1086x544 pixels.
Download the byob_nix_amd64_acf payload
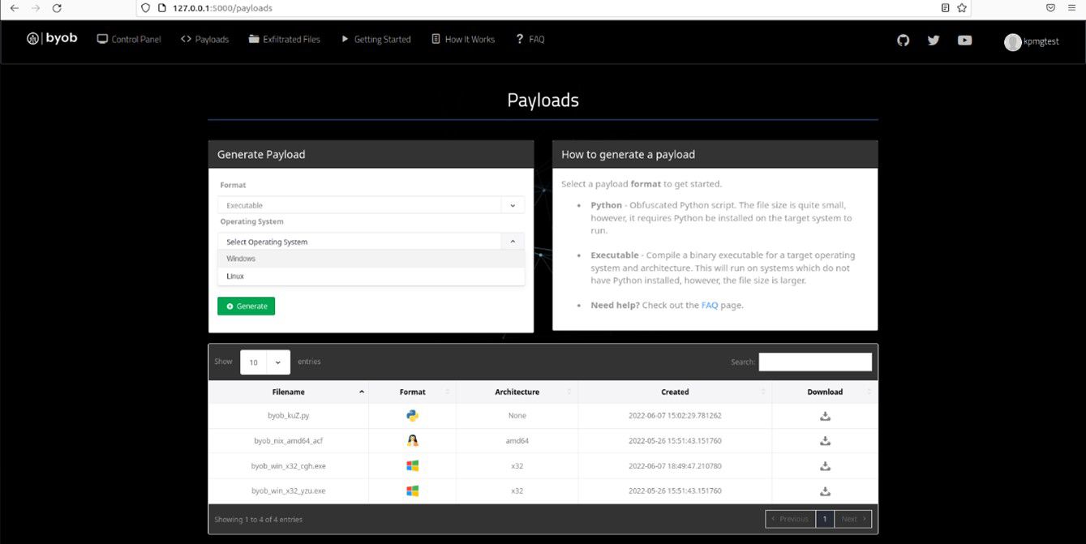(x=825, y=441)
